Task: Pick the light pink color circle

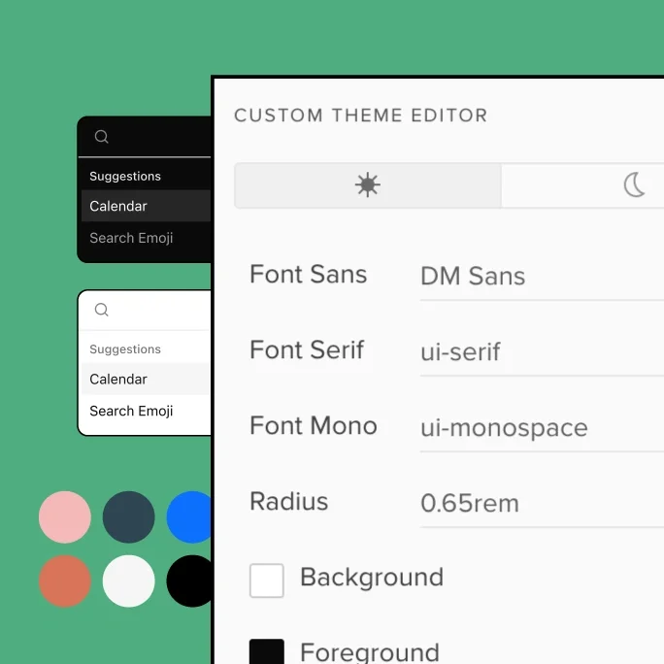Action: point(65,516)
